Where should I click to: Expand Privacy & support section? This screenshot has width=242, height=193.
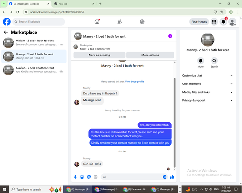[x=208, y=100]
